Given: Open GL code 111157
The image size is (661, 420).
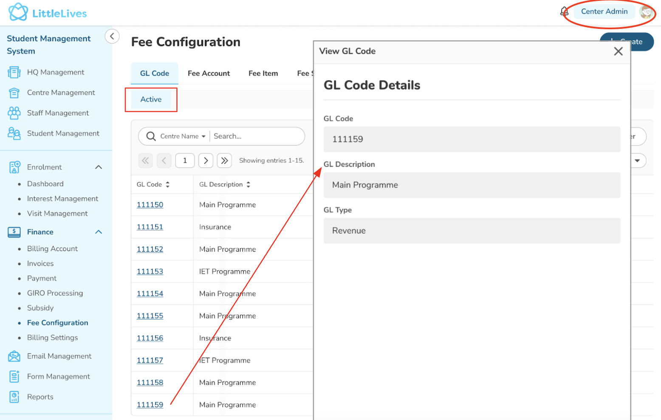Looking at the screenshot, I should (150, 361).
